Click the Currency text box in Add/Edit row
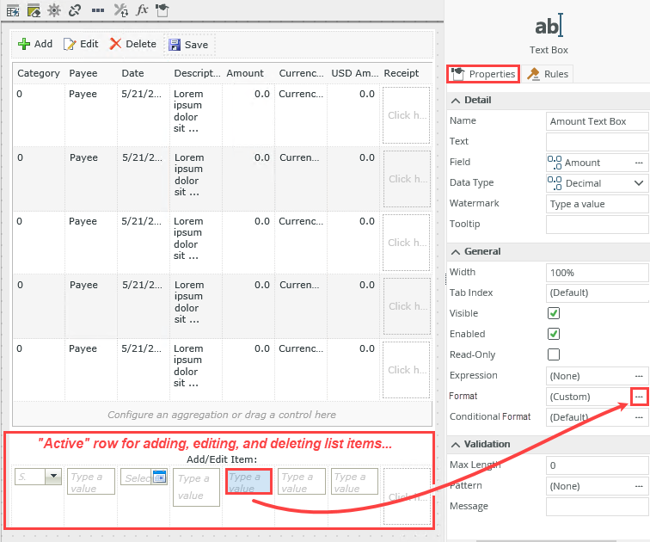650x542 pixels. tap(302, 482)
